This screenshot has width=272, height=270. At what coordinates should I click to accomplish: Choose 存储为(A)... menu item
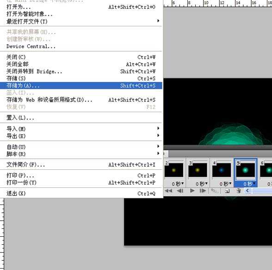point(81,85)
